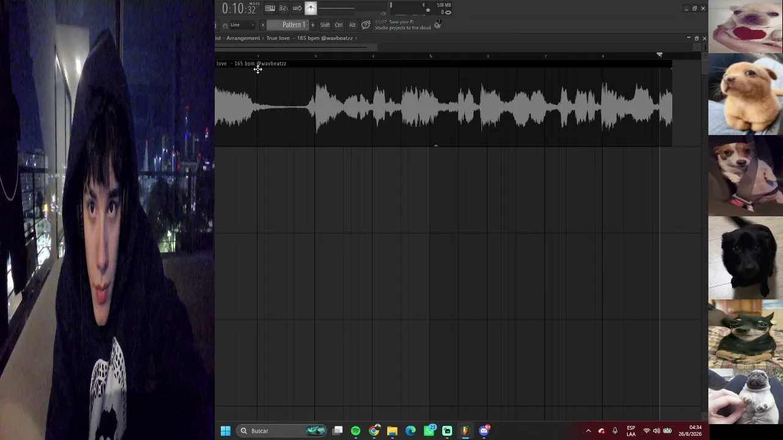Open the chat help icon beside Alt

366,25
